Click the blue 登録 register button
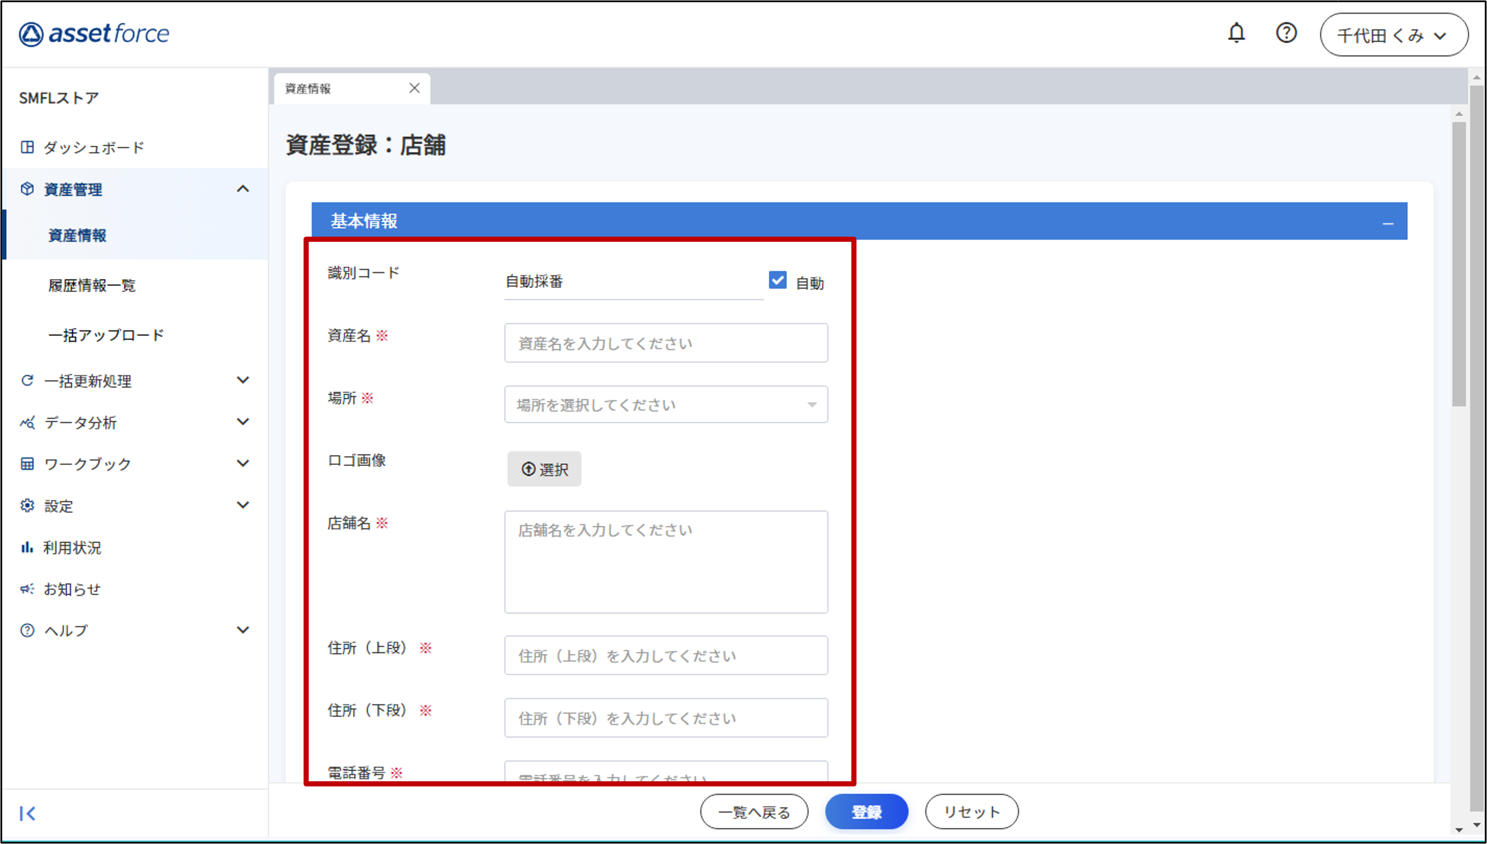Image resolution: width=1487 pixels, height=844 pixels. click(x=866, y=812)
